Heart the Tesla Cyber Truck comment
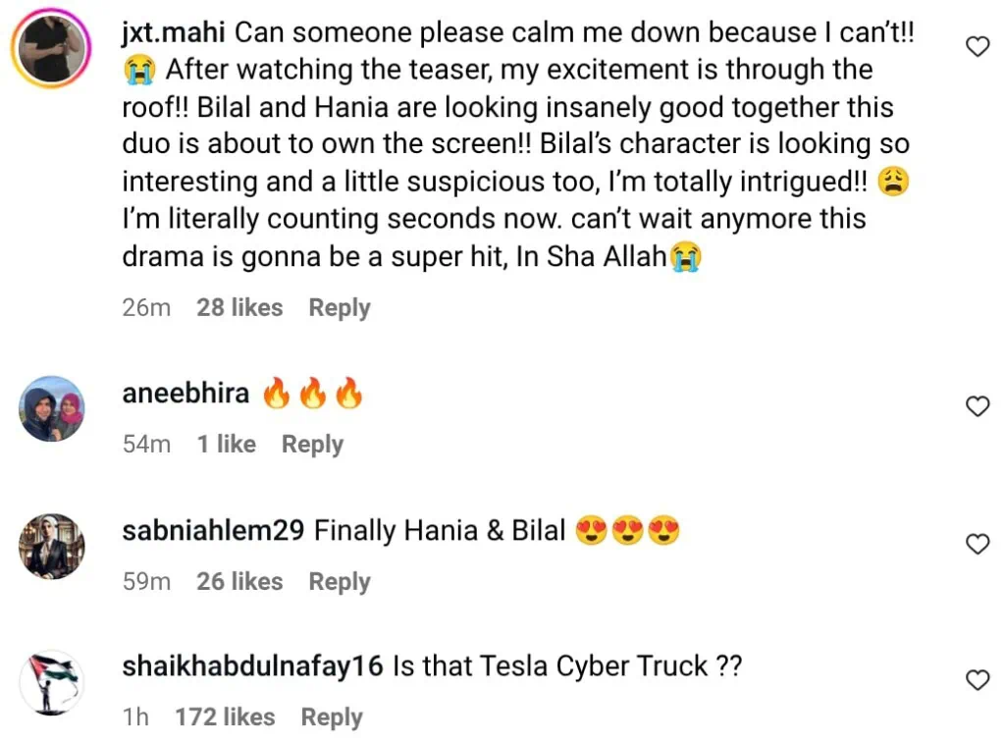This screenshot has width=1005, height=742. click(x=978, y=679)
